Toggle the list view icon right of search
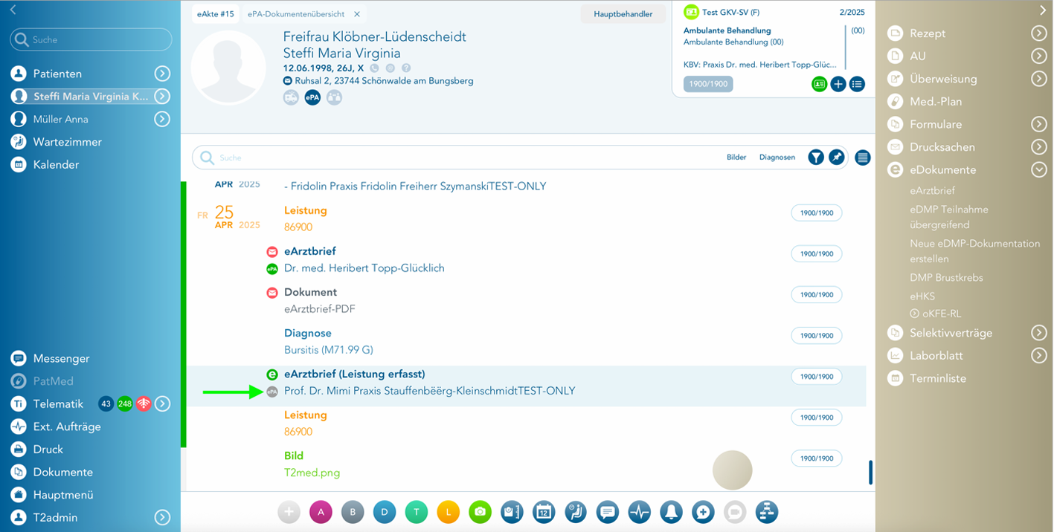The width and height of the screenshot is (1054, 532). point(863,158)
